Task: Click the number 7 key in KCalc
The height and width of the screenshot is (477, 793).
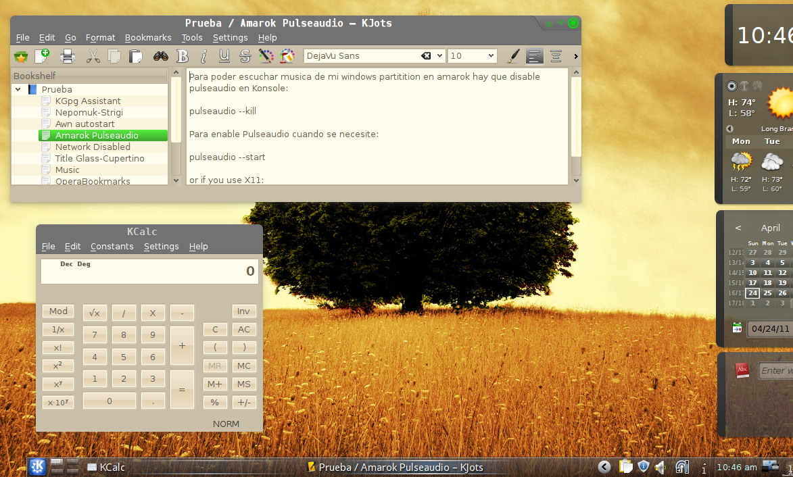Action: (95, 334)
